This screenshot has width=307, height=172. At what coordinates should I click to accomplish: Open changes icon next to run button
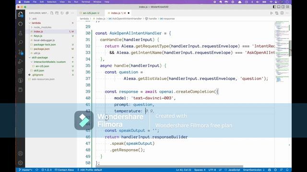point(277,13)
